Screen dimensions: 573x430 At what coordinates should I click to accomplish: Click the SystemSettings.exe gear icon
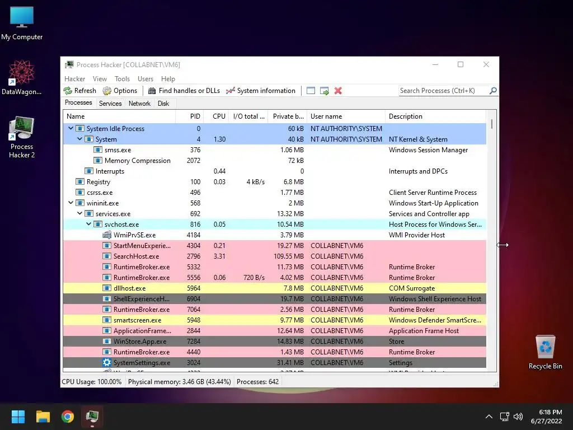(x=107, y=362)
